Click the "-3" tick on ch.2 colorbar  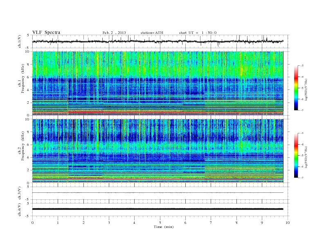(x=302, y=133)
